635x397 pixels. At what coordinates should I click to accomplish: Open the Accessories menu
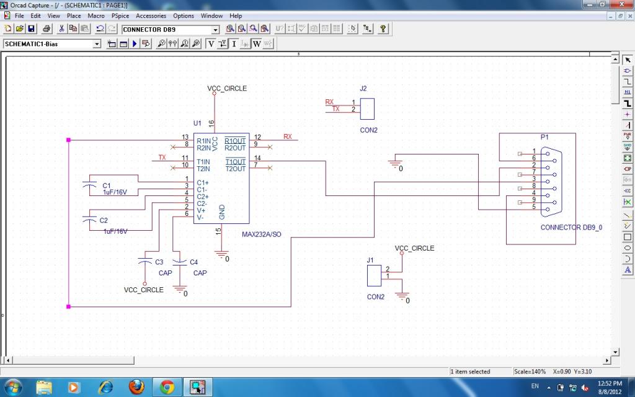pyautogui.click(x=151, y=16)
